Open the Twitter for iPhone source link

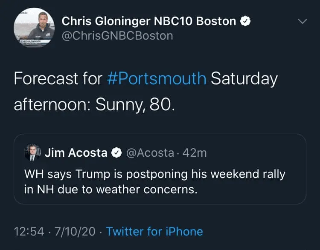click(154, 231)
